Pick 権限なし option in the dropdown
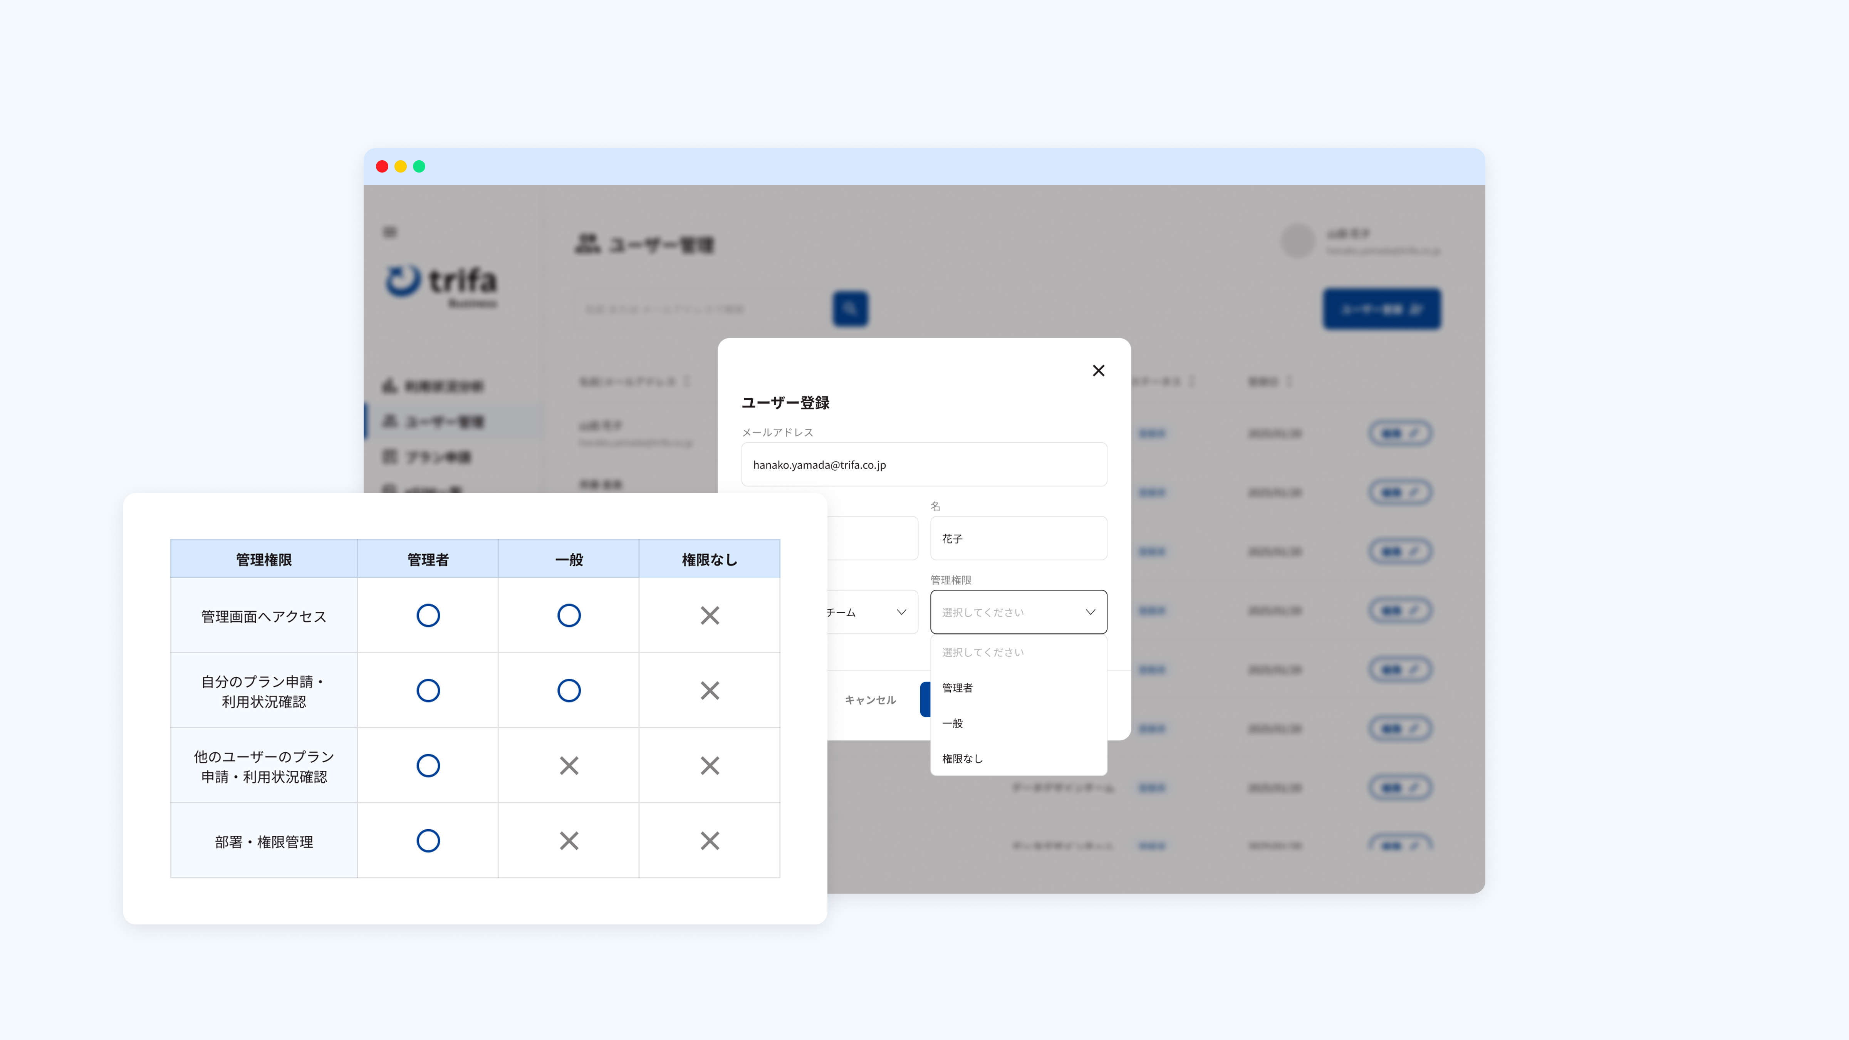Screen dimensions: 1849x1040 (962, 759)
